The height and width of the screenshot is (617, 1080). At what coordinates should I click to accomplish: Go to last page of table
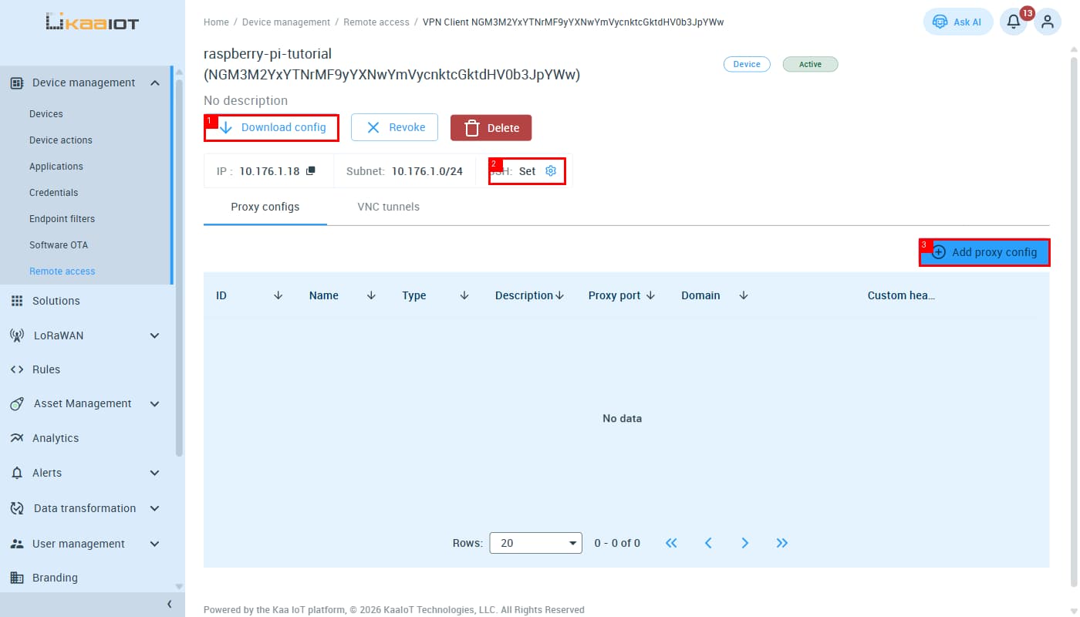click(x=782, y=543)
